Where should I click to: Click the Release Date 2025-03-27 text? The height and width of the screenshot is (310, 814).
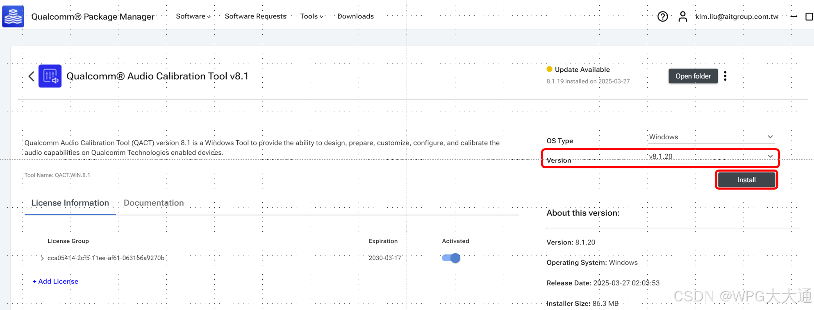click(603, 283)
